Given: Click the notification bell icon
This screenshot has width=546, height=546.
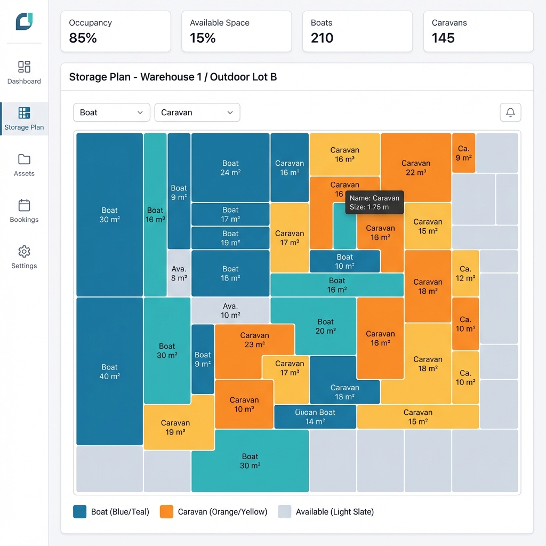Looking at the screenshot, I should 510,113.
